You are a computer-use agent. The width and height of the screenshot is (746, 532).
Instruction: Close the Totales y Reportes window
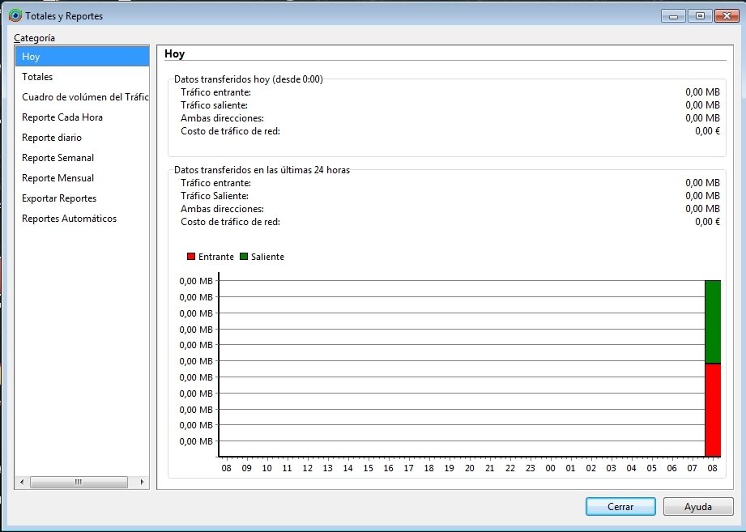tap(727, 15)
